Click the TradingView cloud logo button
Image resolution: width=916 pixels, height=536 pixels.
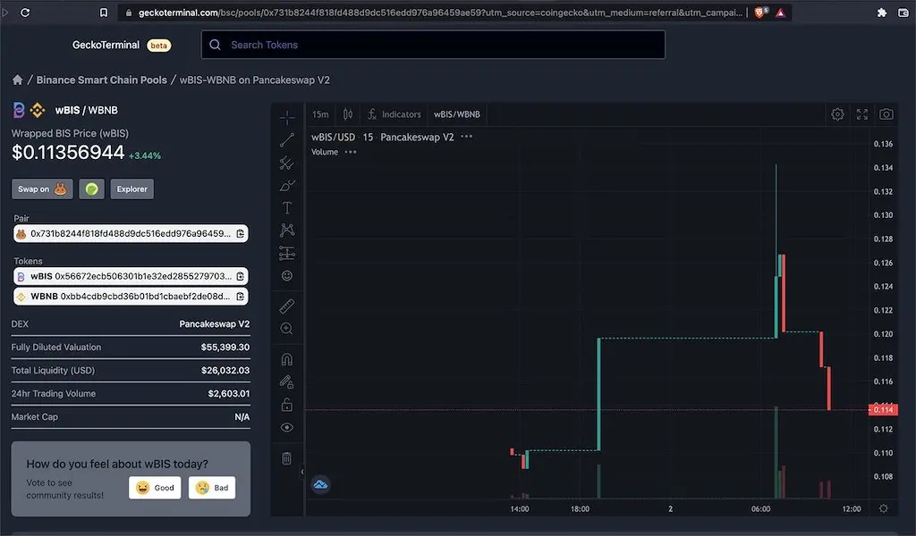[x=320, y=485]
